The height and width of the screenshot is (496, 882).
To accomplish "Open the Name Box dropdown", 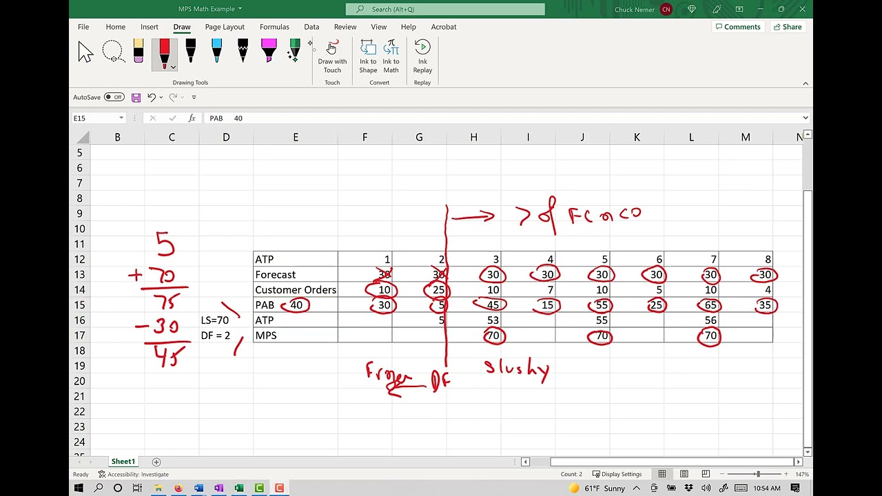I will click(121, 118).
